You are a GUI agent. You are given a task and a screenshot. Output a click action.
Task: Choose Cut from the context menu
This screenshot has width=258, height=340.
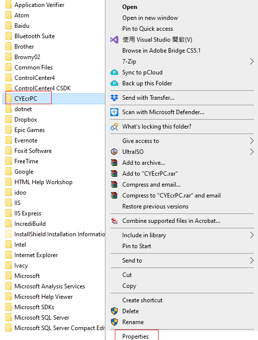(x=127, y=275)
